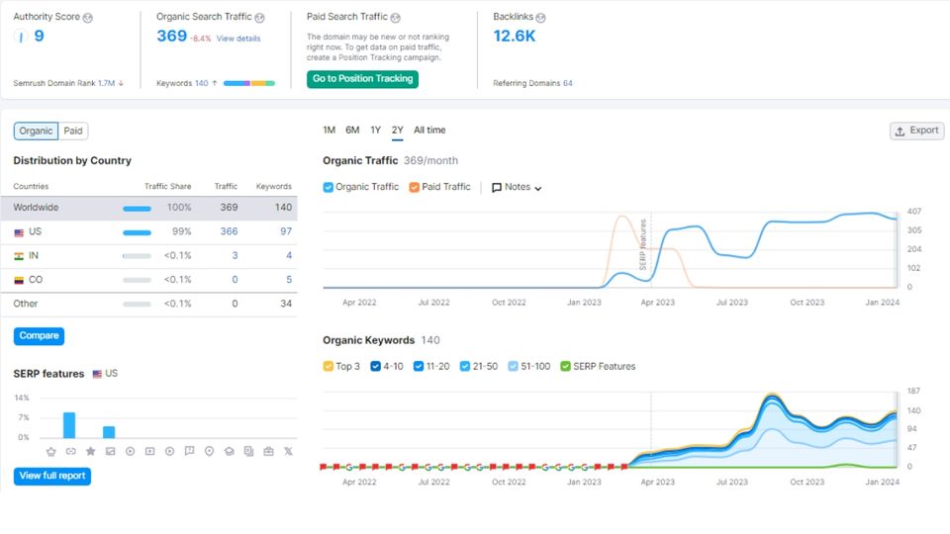Uncheck the Organic Traffic checkbox
This screenshot has width=950, height=534.
click(329, 187)
